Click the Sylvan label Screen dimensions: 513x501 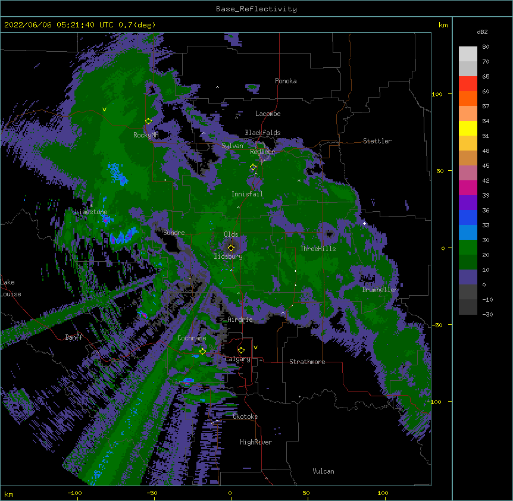[232, 146]
